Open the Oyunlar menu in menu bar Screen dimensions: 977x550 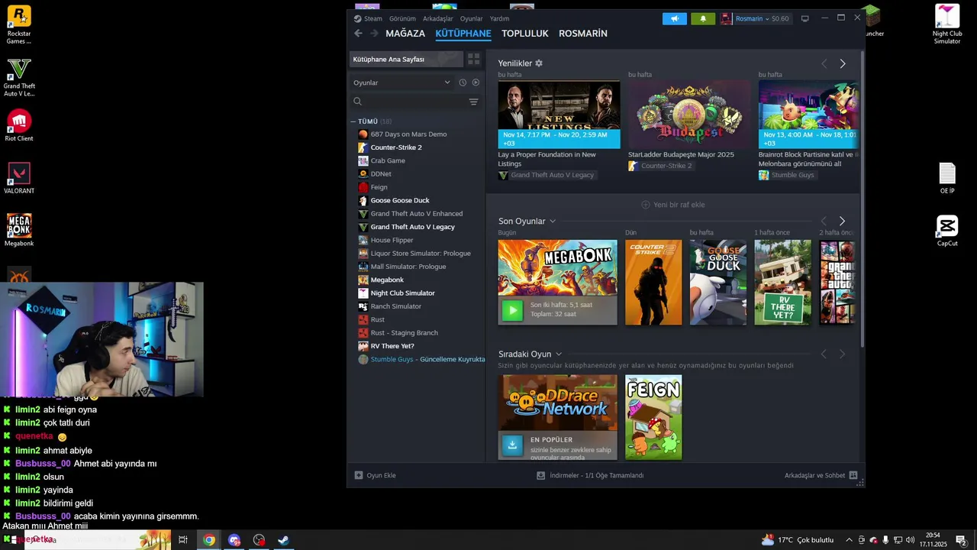(x=472, y=18)
